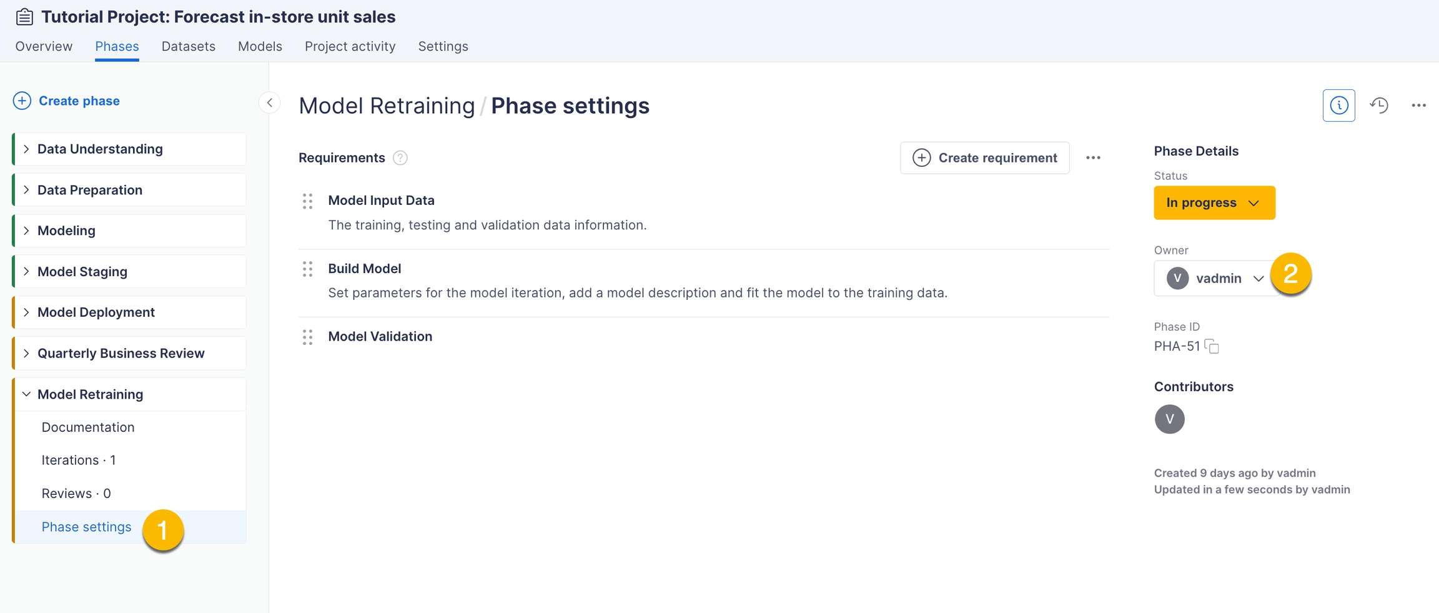Image resolution: width=1439 pixels, height=613 pixels.
Task: Expand the Data Understanding phase
Action: tap(26, 149)
